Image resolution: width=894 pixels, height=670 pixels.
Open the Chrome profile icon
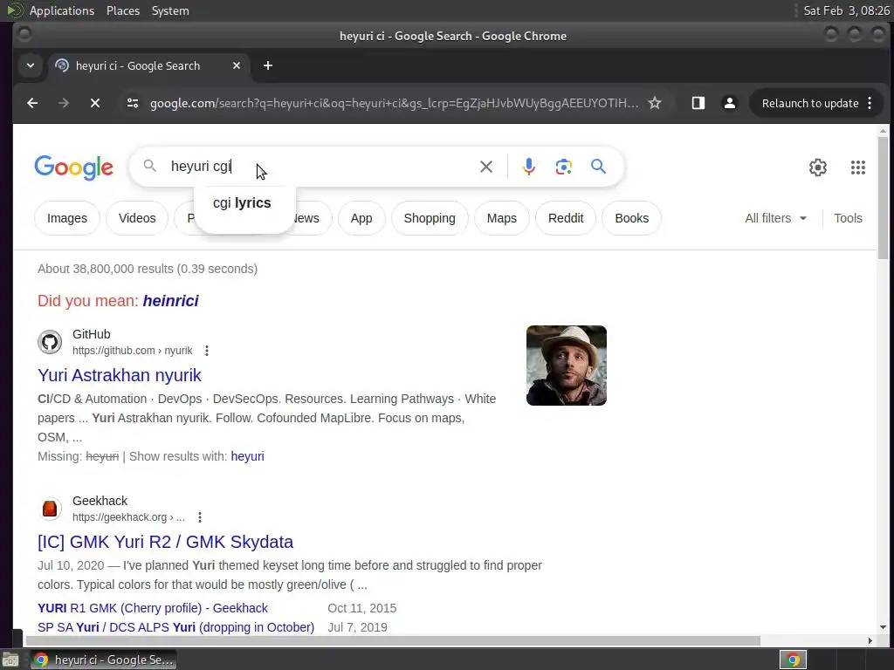[x=729, y=103]
